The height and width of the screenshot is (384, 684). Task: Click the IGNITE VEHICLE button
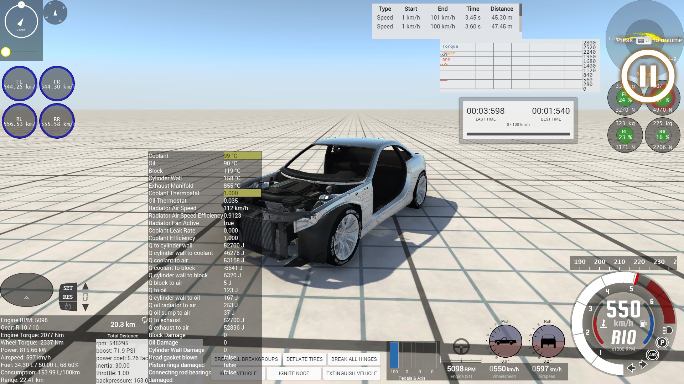coord(238,373)
